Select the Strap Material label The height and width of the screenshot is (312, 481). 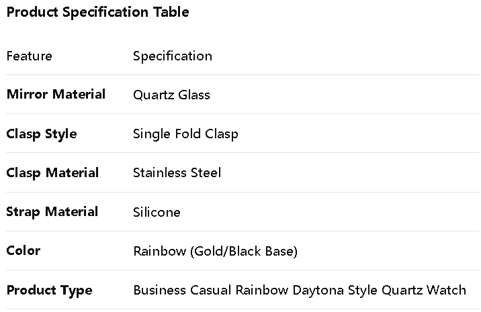[x=52, y=211]
